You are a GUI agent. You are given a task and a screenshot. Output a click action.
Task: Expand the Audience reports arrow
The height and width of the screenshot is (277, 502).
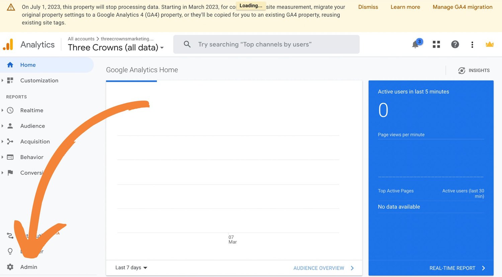coord(2,126)
